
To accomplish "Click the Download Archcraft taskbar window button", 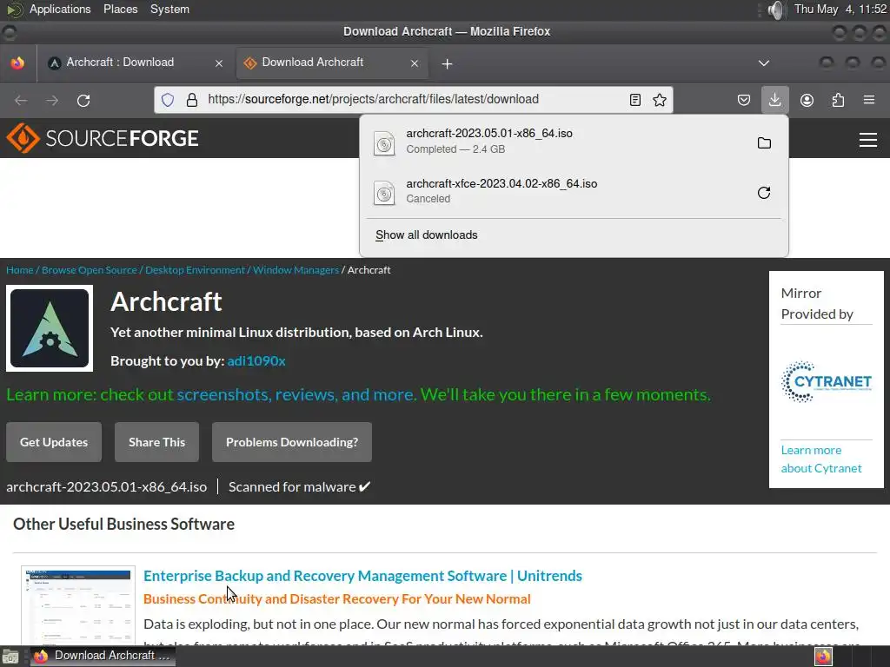I will [x=103, y=656].
